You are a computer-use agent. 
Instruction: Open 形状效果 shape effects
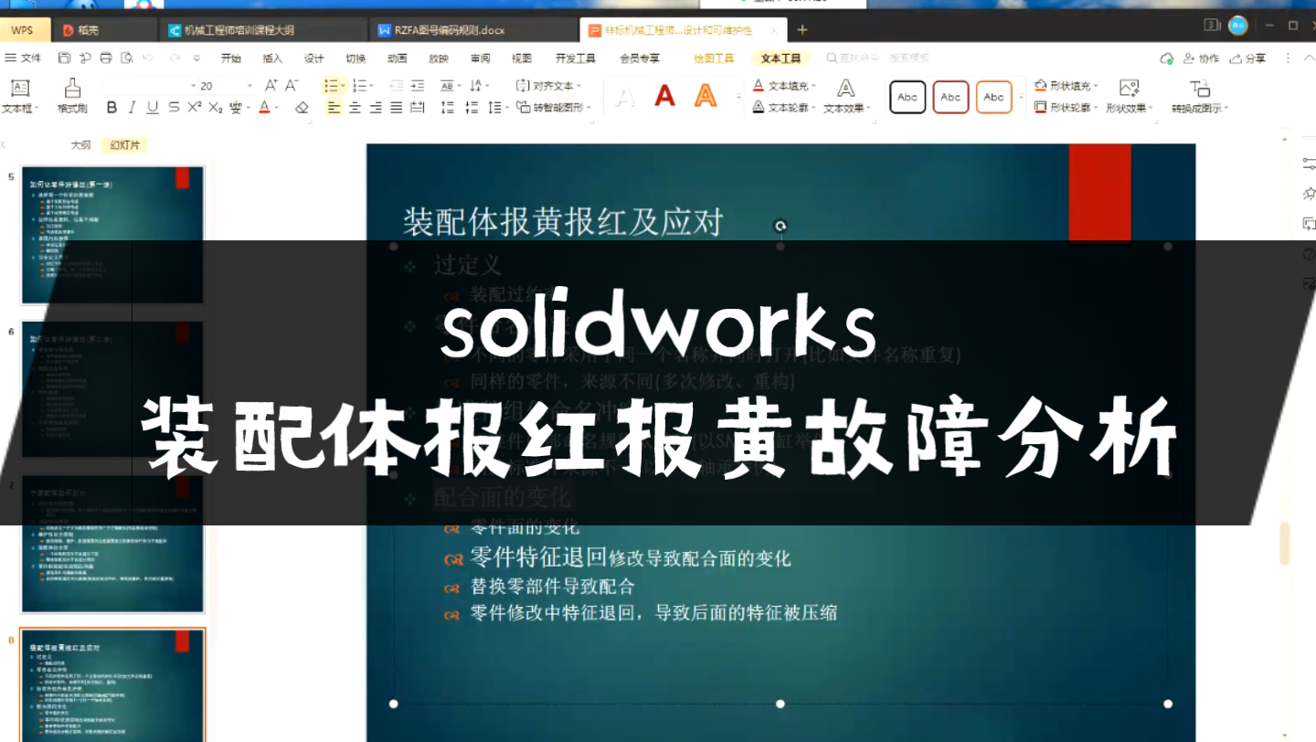(1129, 96)
